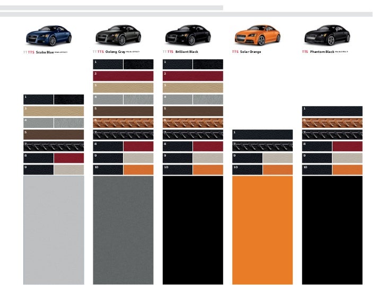Choose black swatch 1 under Scuba Blue
The width and height of the screenshot is (386, 285).
tap(54, 99)
